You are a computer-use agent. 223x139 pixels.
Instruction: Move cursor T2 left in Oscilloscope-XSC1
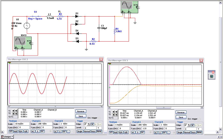click(113, 115)
